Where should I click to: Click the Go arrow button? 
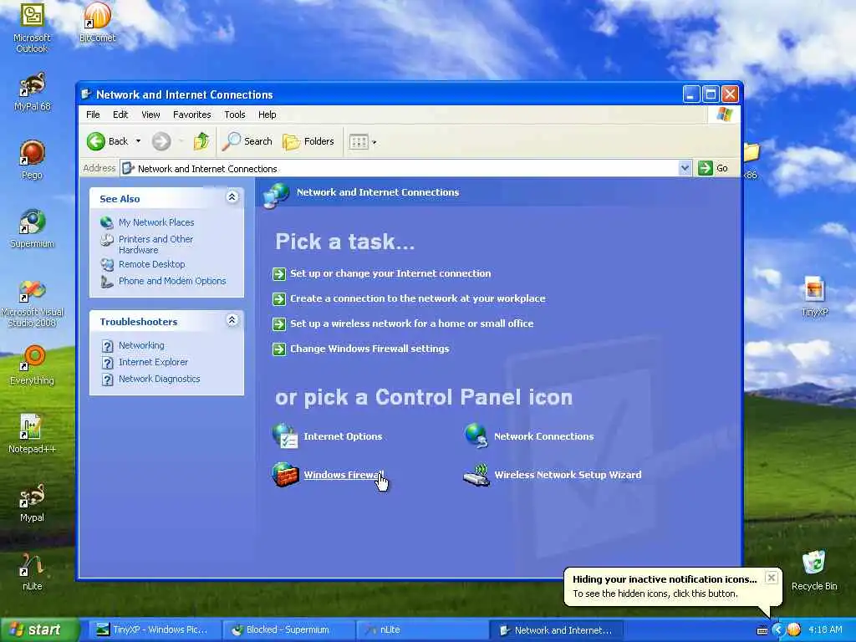[706, 167]
